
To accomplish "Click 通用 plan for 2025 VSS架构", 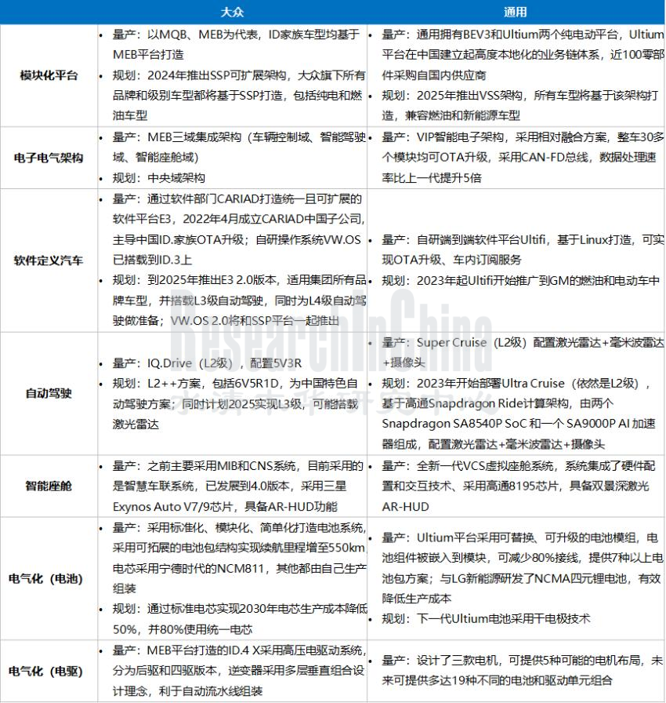I will coord(519,106).
